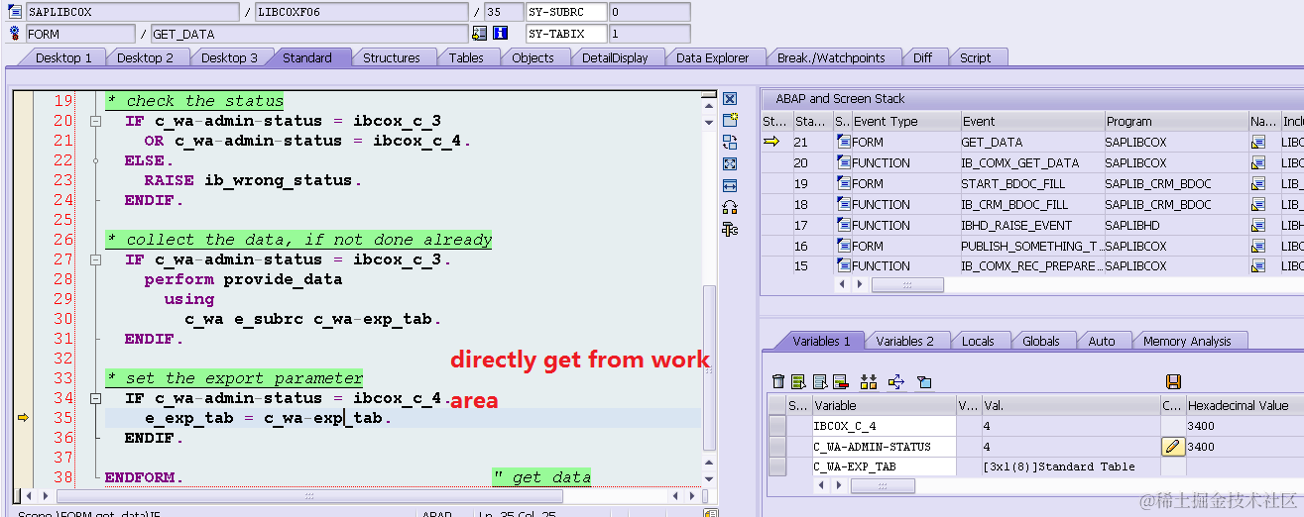Switch to the Desktop 1 tab
1304x517 pixels.
tap(63, 57)
